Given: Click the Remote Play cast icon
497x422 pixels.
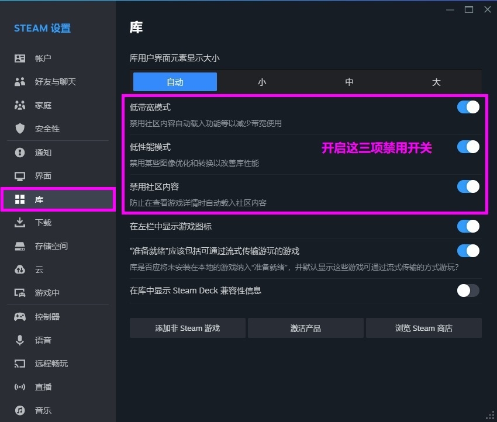Looking at the screenshot, I should click(20, 364).
